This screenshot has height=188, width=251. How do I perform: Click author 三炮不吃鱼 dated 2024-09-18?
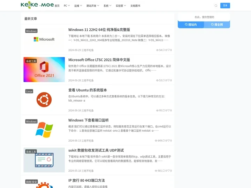pyautogui.click(x=88, y=110)
